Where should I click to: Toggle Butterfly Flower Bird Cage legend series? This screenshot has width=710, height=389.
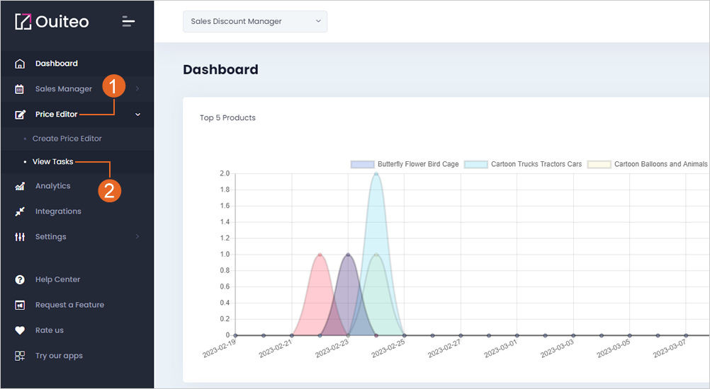405,165
